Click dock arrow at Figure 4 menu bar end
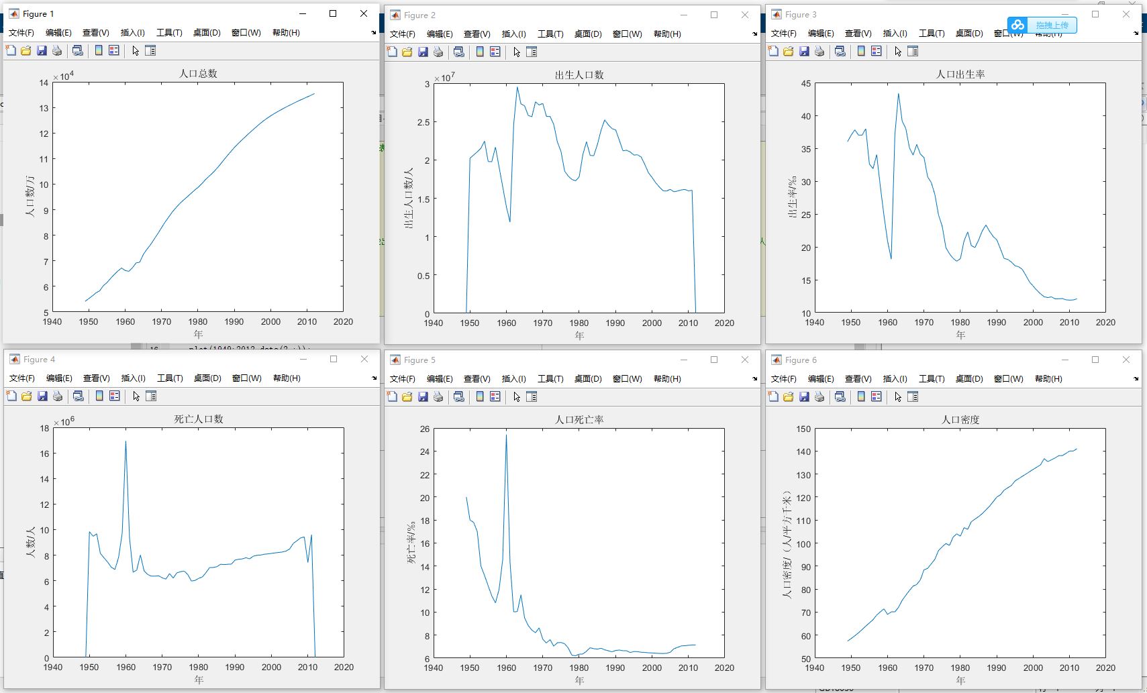1147x693 pixels. tap(375, 378)
